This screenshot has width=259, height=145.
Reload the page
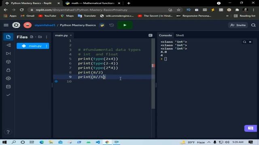point(21,10)
